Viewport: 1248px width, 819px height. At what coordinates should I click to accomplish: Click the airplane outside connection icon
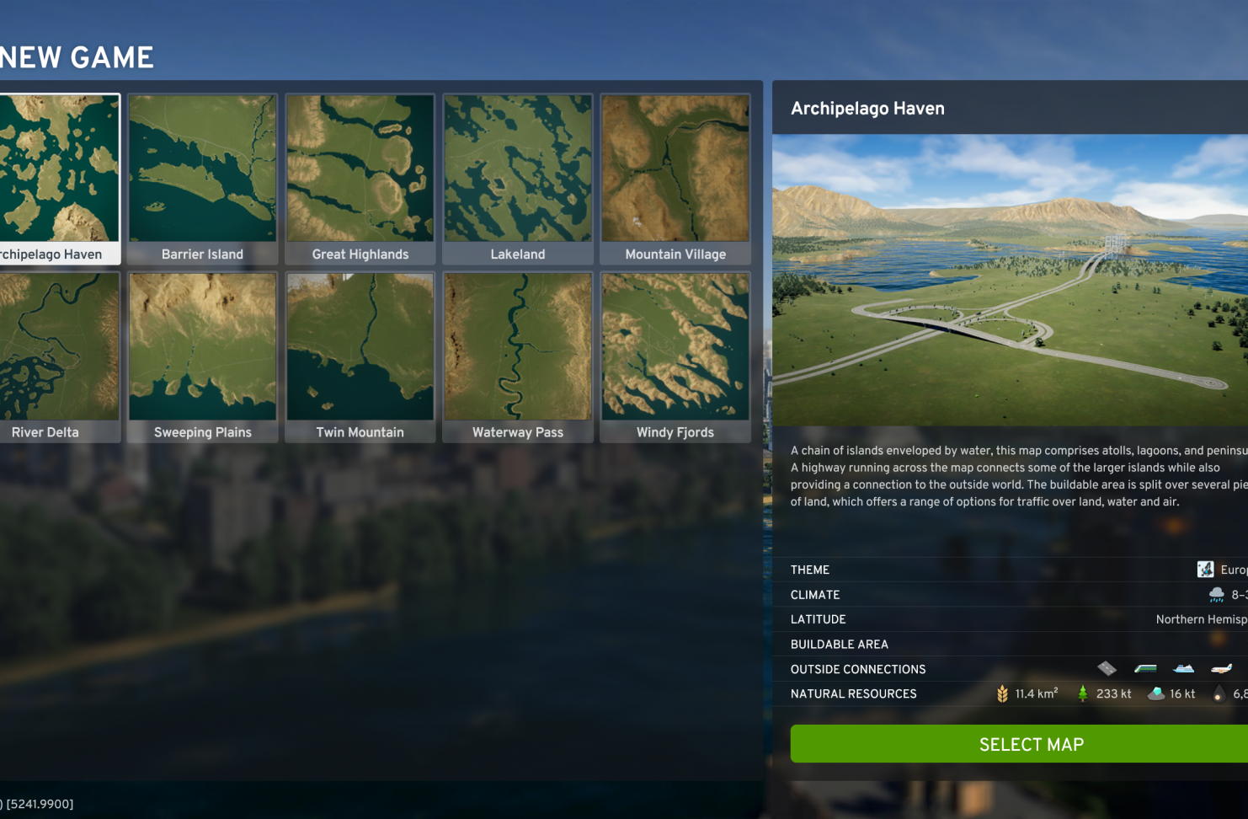[1222, 669]
